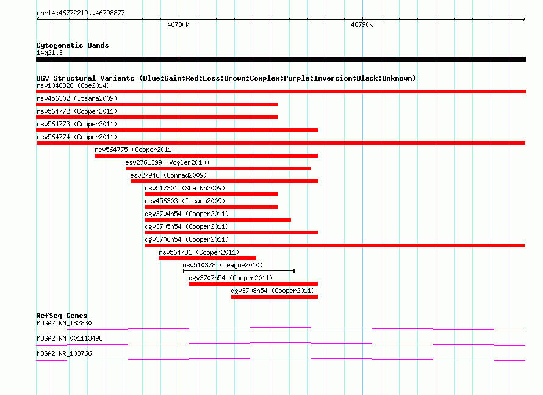Click the chr14:46772219..46798877 coordinates text
This screenshot has width=543, height=395.
point(81,13)
